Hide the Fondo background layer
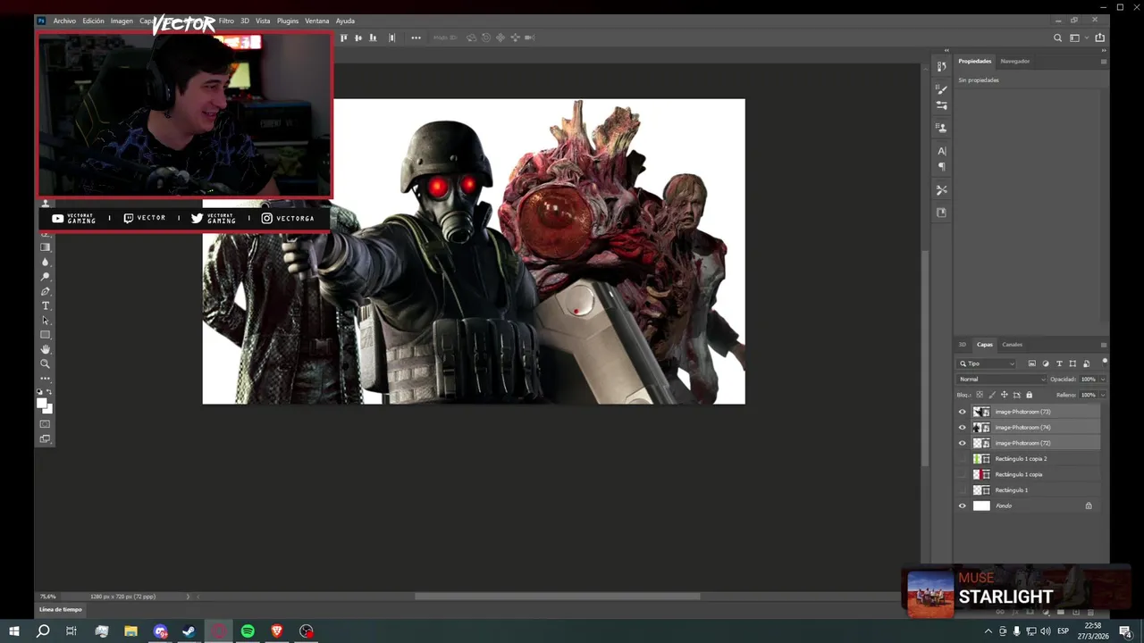 963,505
